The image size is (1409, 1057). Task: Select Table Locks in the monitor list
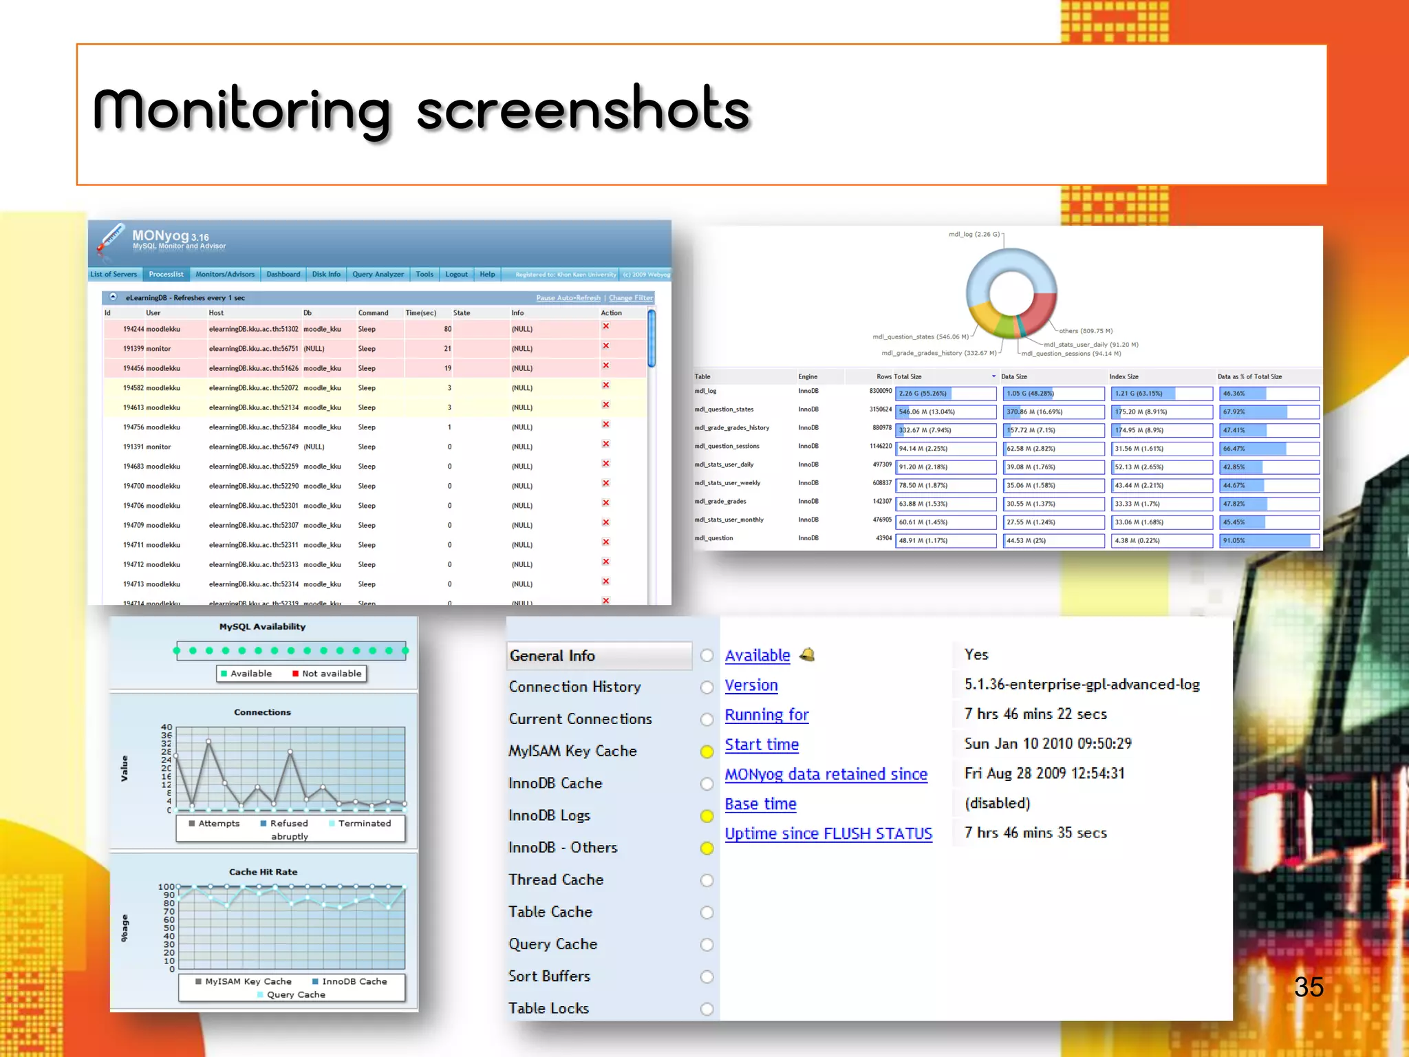pos(548,1009)
